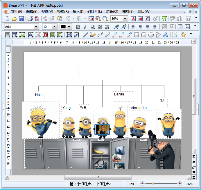Draw a rectangle shape
201x190 pixels.
coord(137,35)
